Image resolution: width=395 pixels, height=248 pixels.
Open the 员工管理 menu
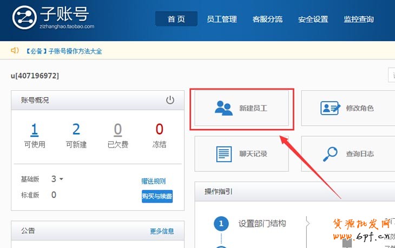222,19
